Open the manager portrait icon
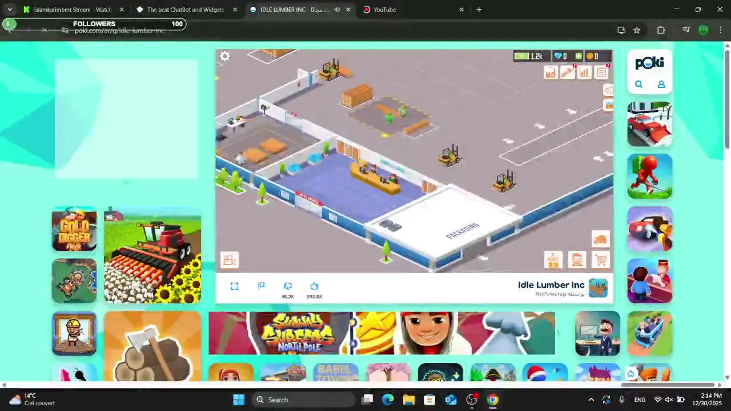This screenshot has width=731, height=411. (577, 260)
